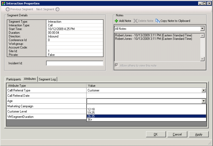This screenshot has height=146, width=213.
Task: Click the Copy Note to Clipboard icon
Action: 158,21
